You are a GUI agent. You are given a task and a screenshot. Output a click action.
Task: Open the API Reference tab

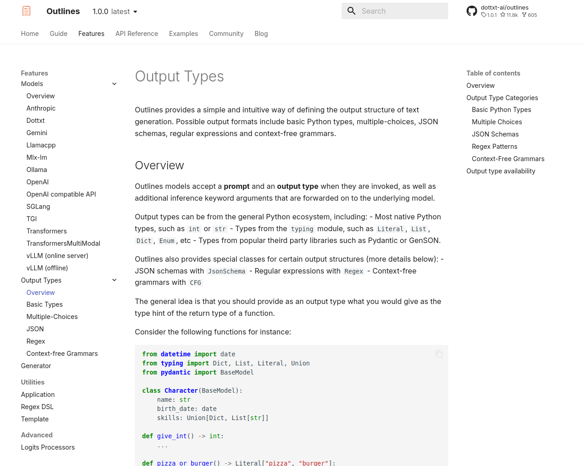point(137,34)
